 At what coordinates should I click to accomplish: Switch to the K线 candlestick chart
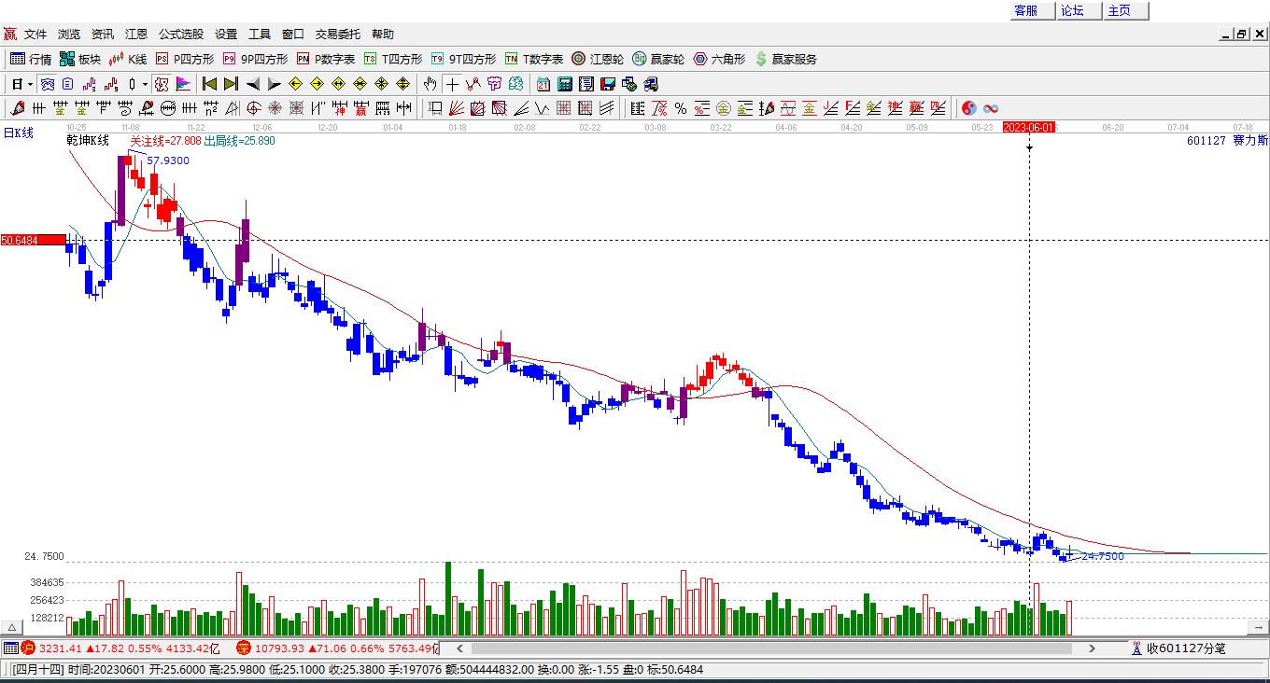(128, 59)
